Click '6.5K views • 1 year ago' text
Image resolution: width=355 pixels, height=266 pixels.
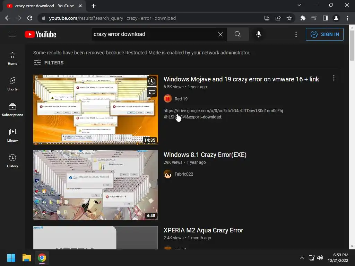(185, 87)
